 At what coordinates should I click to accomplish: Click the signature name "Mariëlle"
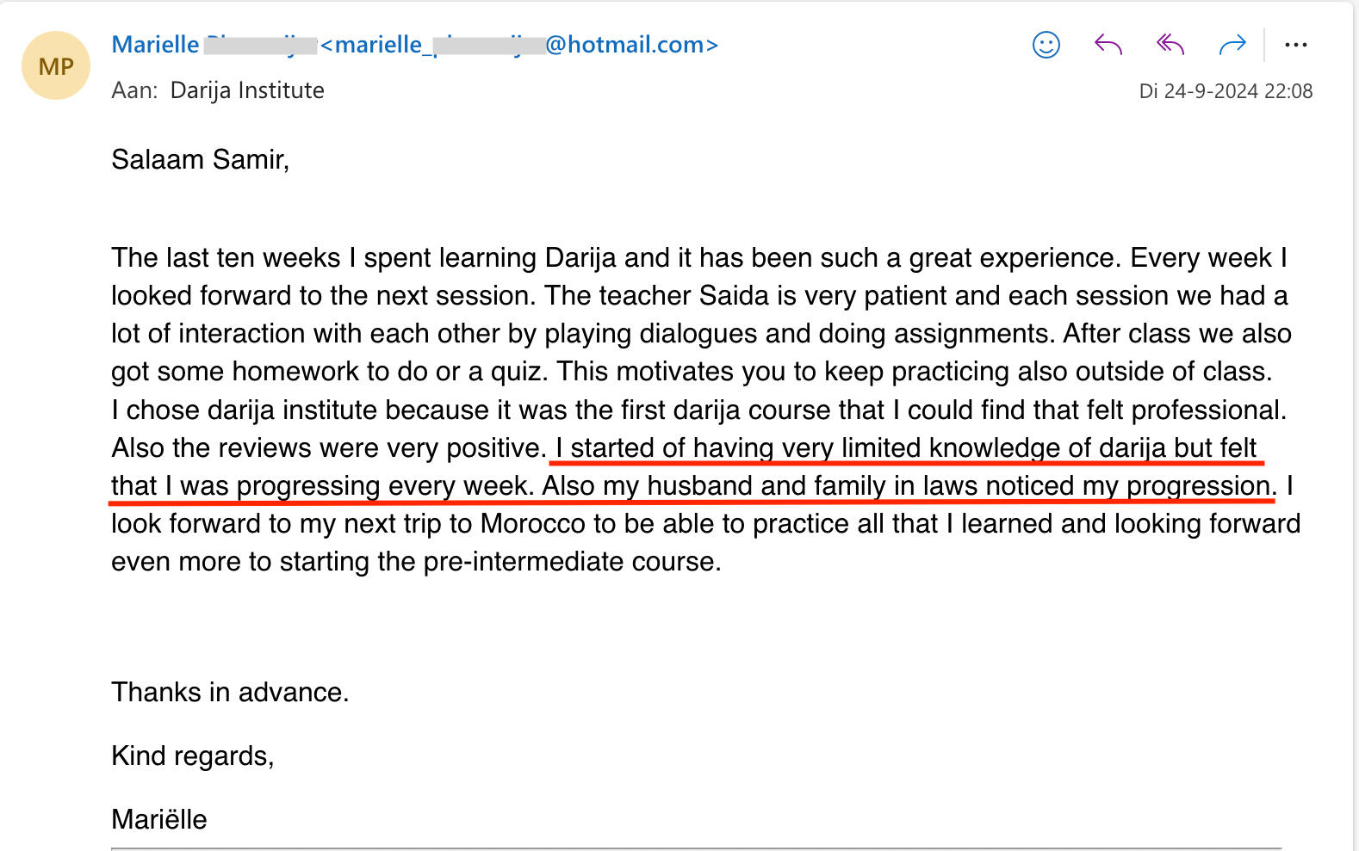pyautogui.click(x=159, y=820)
